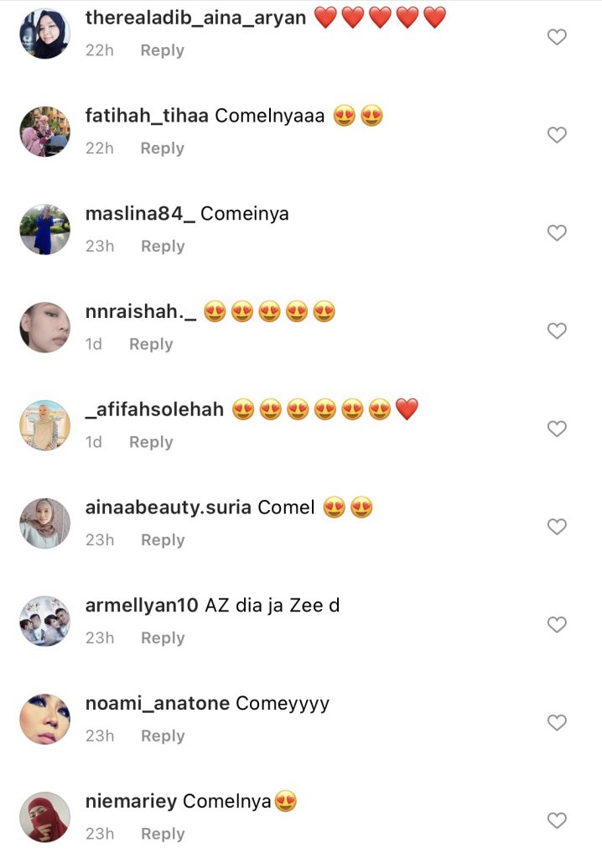
Task: Like maslina84_'s Comeinya comment
Action: [x=557, y=233]
